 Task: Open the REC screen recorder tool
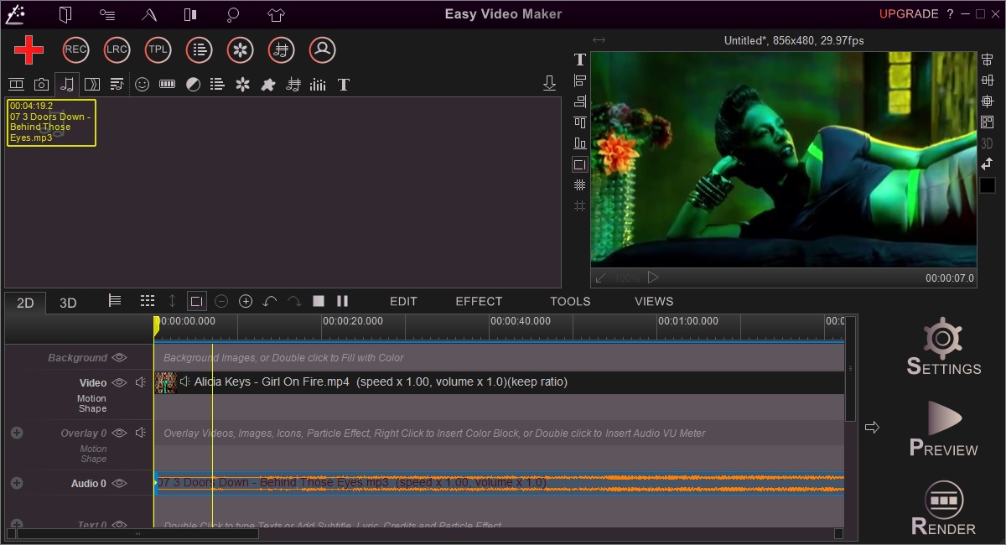tap(75, 49)
